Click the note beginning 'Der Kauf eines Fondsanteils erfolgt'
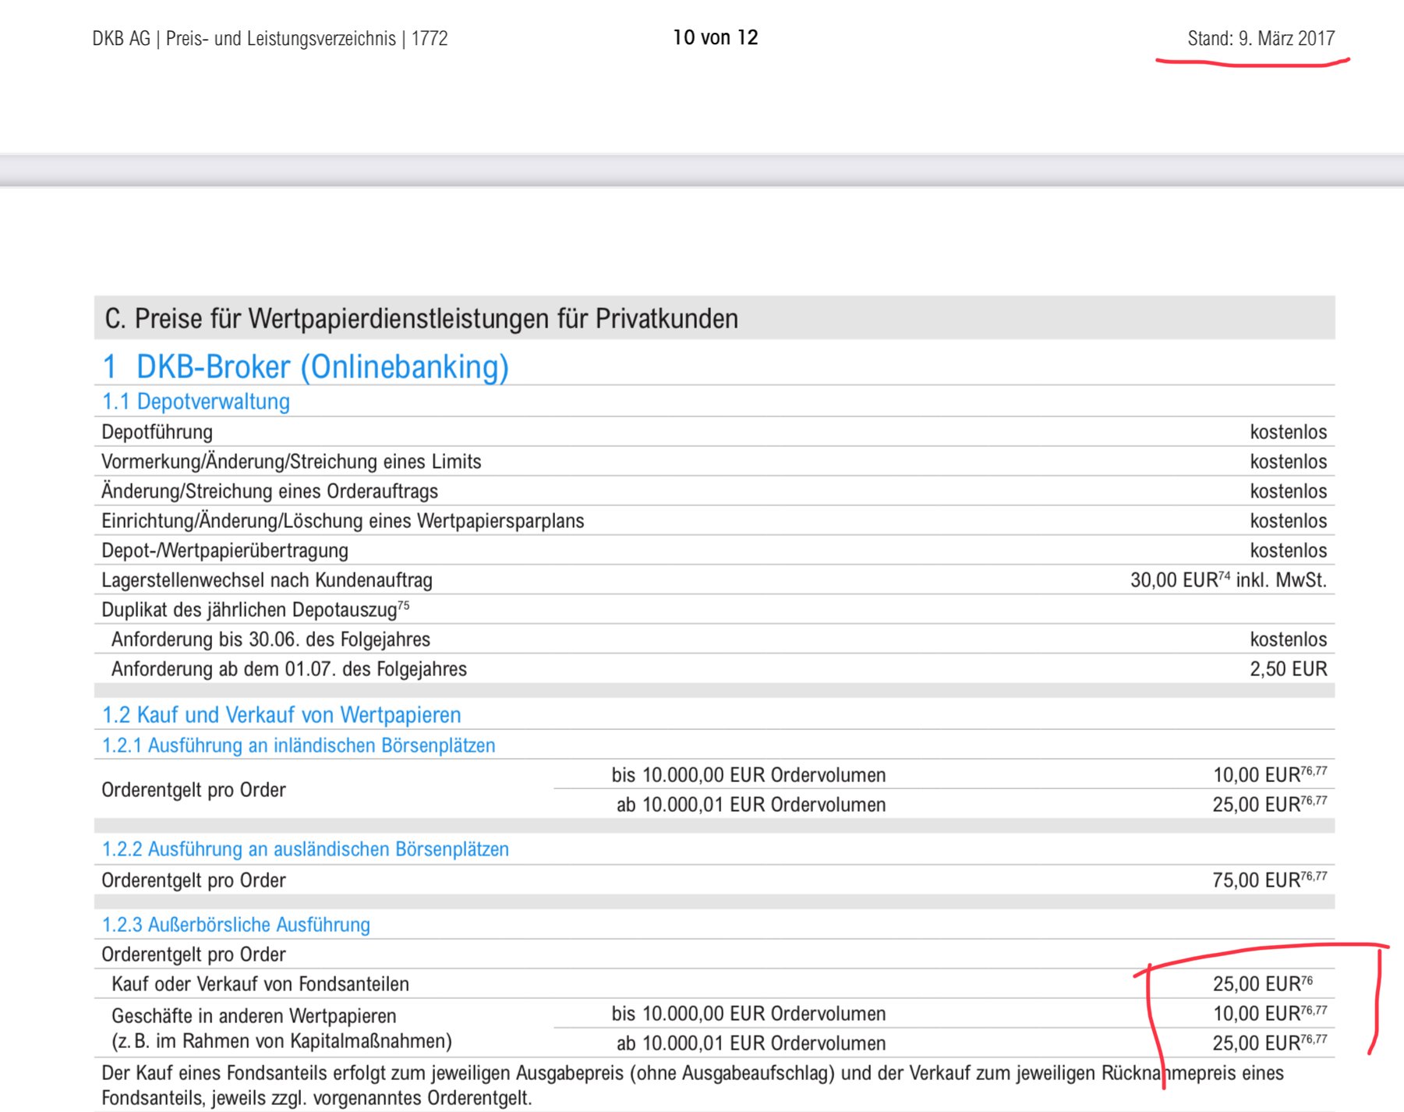This screenshot has width=1404, height=1112. point(692,1085)
